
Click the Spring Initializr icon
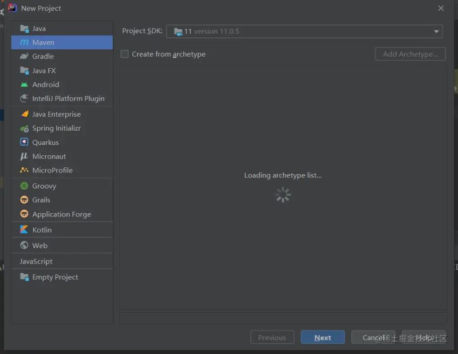pyautogui.click(x=24, y=128)
